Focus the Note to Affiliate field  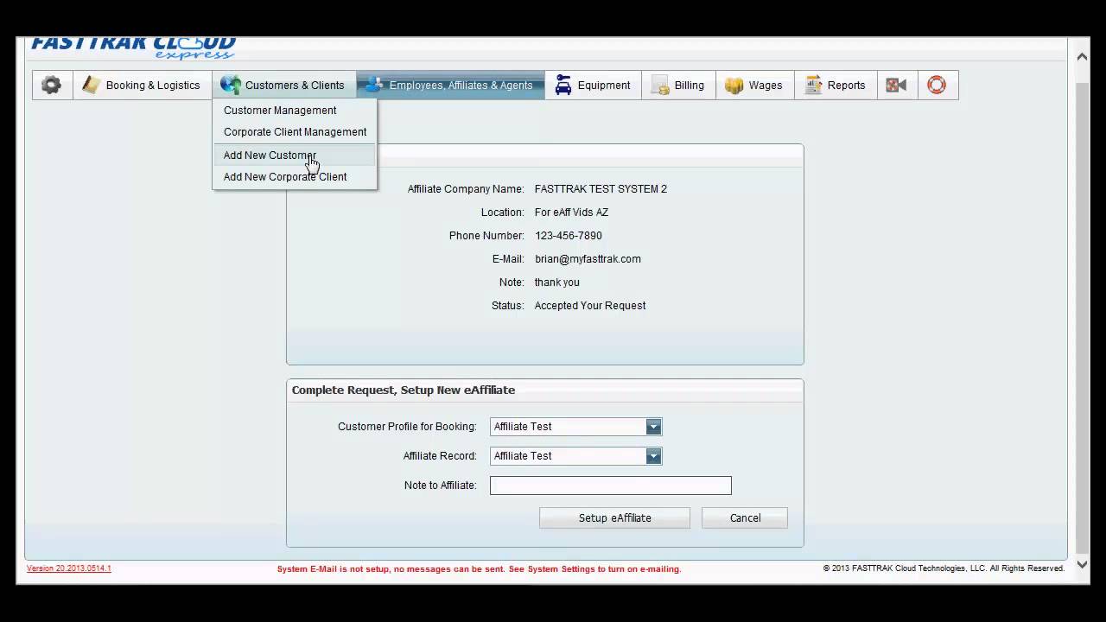click(611, 486)
